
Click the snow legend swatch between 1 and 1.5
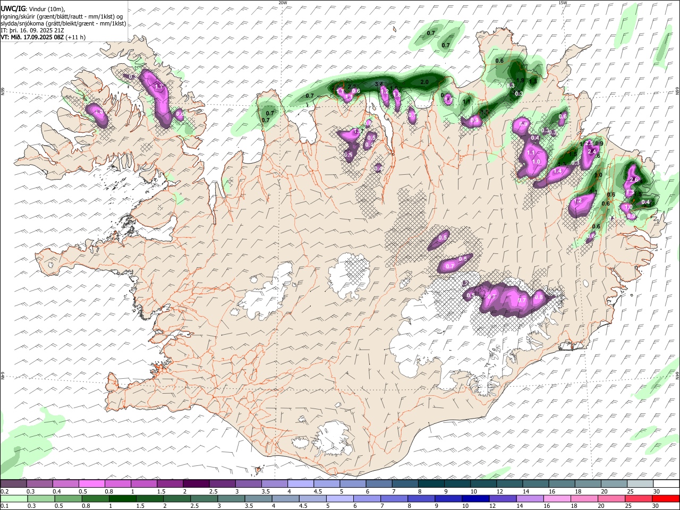click(x=144, y=484)
